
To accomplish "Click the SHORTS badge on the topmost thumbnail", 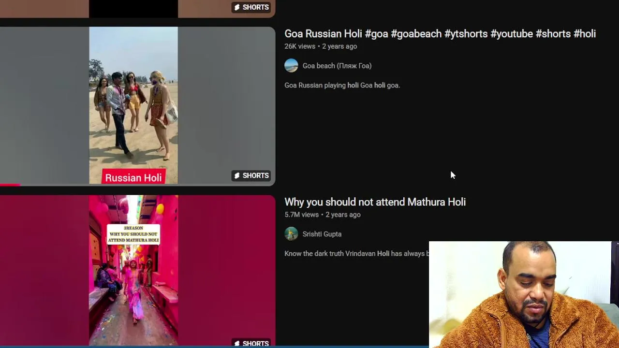I will (x=251, y=7).
